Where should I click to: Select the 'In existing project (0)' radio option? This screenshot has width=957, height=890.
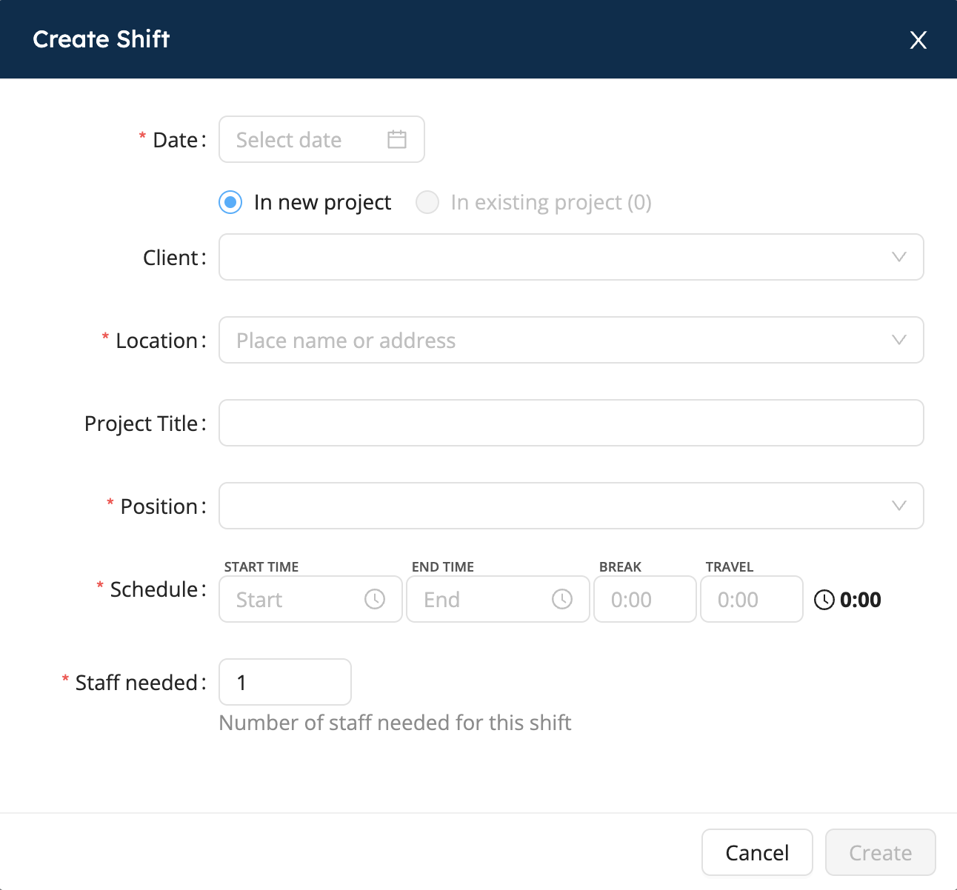(x=427, y=202)
